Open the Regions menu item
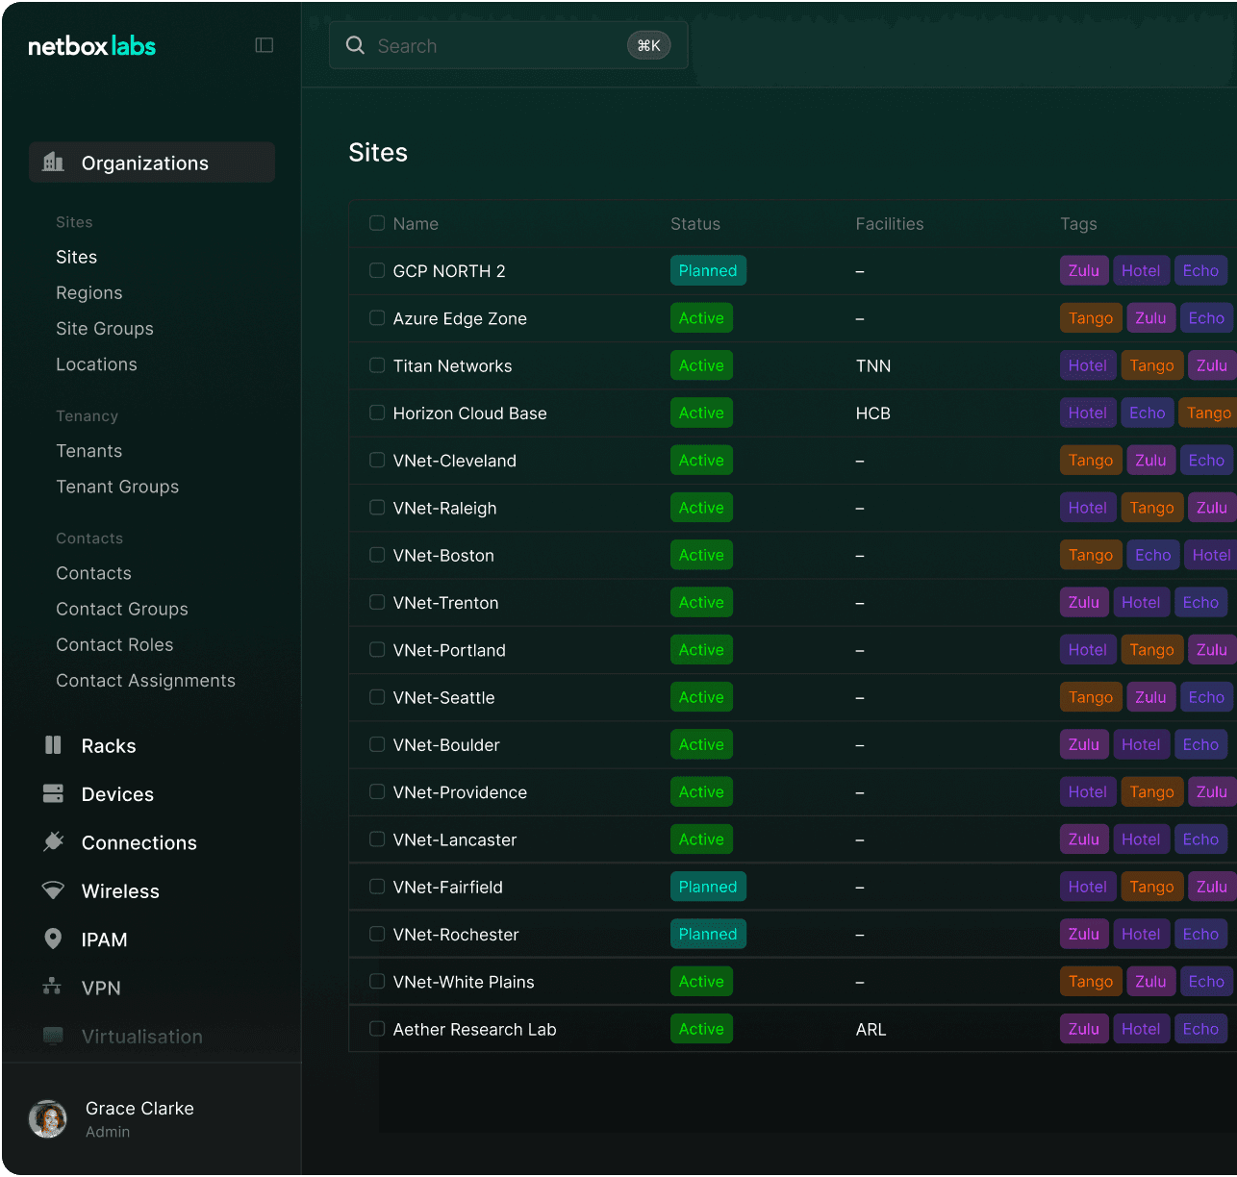 click(x=88, y=292)
